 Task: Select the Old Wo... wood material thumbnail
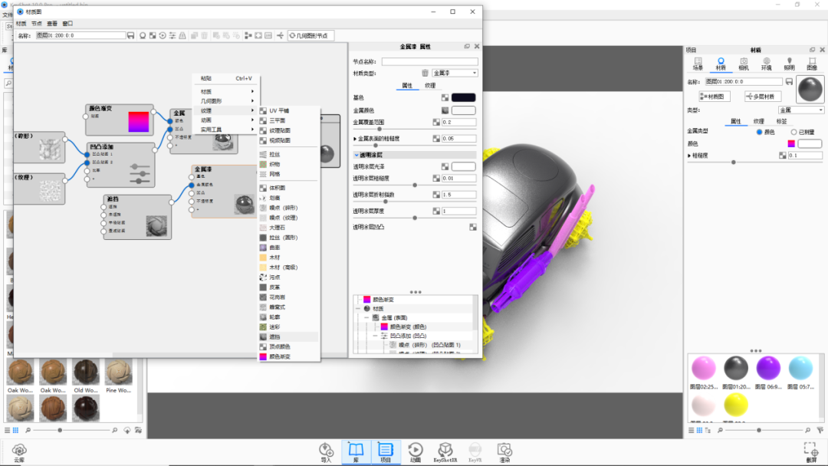86,372
